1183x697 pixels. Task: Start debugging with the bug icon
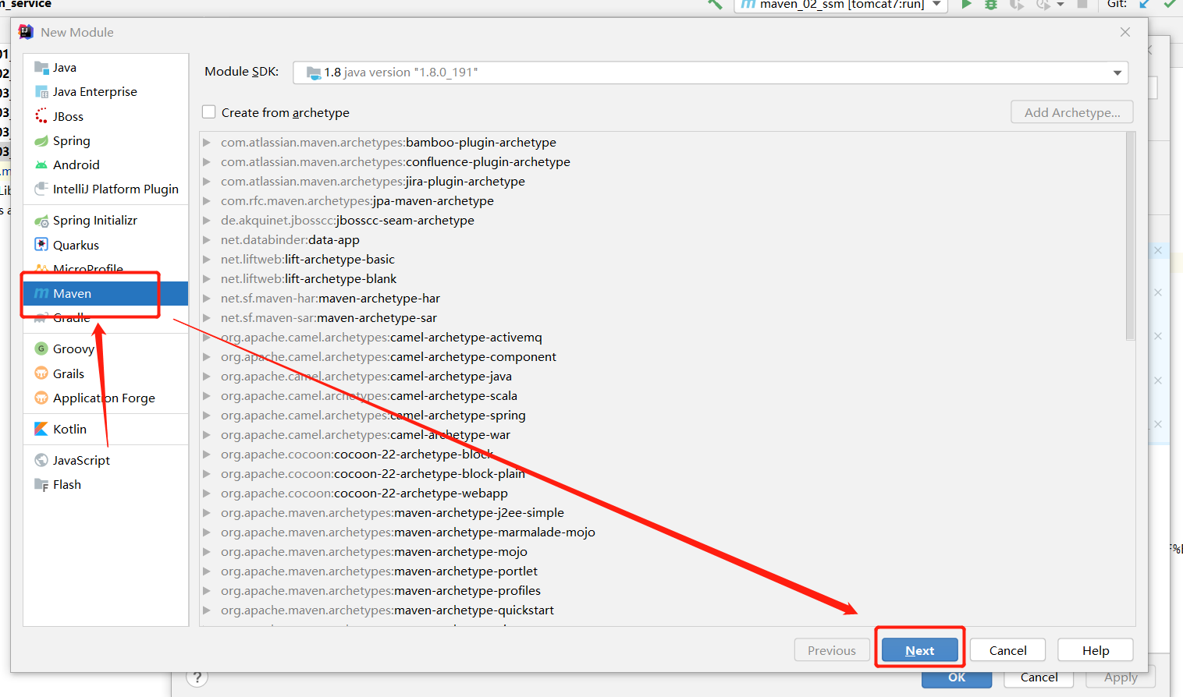click(990, 4)
